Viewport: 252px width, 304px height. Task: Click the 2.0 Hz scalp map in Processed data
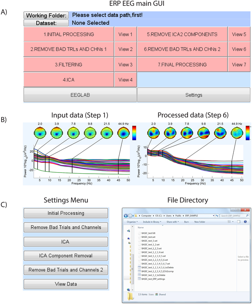coord(153,133)
